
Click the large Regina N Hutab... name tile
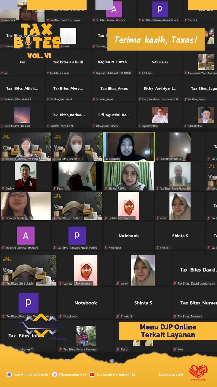114,62
